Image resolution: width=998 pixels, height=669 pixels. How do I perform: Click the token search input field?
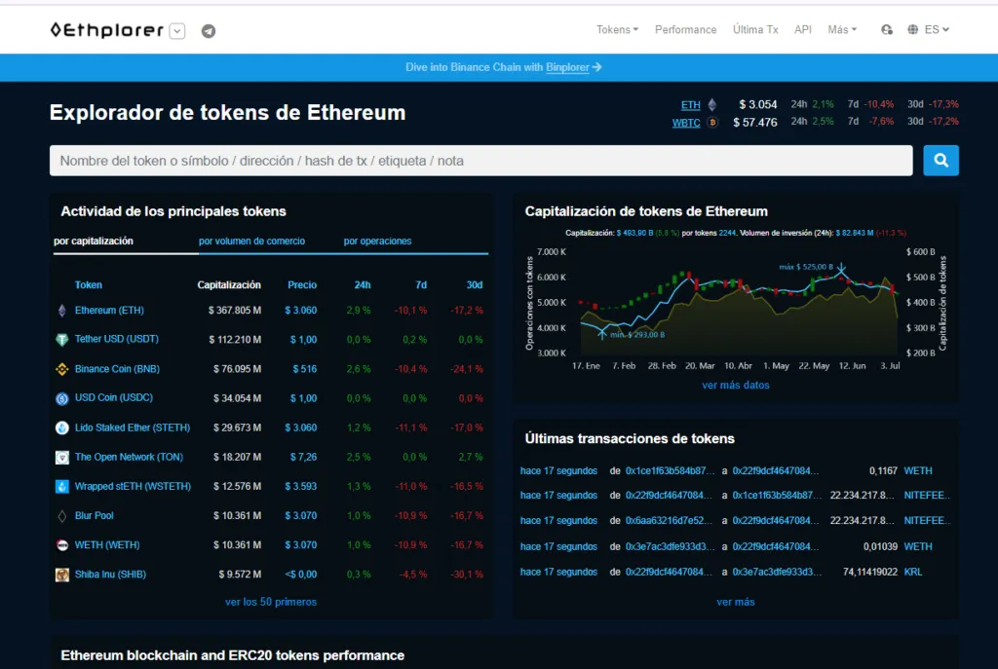(x=480, y=161)
